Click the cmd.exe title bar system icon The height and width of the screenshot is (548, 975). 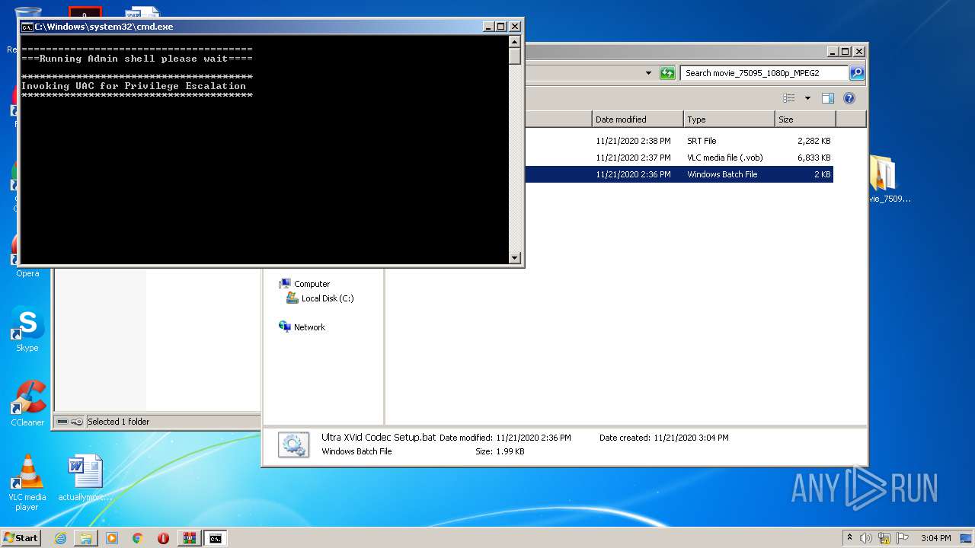tap(27, 27)
